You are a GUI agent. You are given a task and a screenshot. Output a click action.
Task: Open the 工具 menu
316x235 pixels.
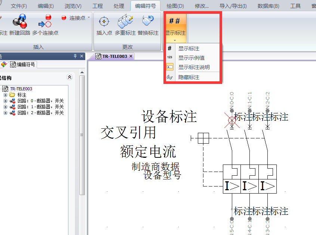pyautogui.click(x=295, y=6)
